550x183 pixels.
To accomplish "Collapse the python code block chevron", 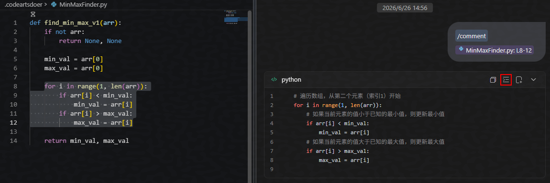I will coord(533,80).
